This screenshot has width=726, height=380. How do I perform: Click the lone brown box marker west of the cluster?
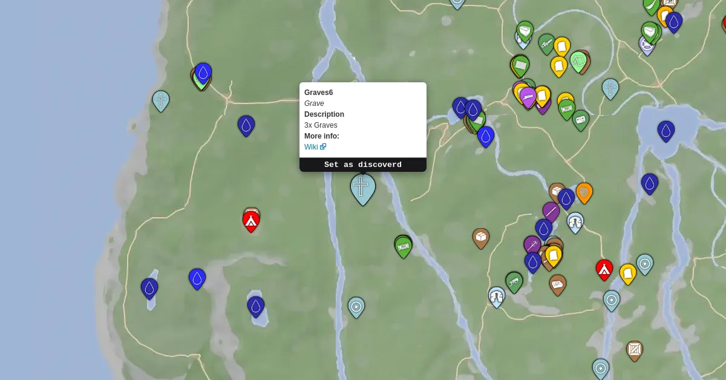coord(481,238)
